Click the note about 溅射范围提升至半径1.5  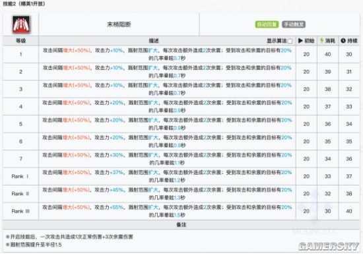(x=34, y=245)
